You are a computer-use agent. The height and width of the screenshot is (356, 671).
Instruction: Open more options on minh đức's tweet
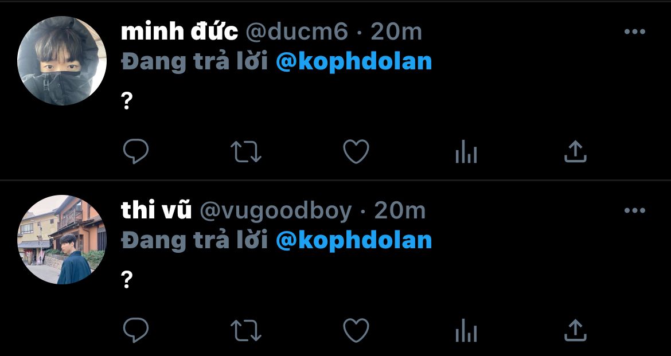click(635, 31)
